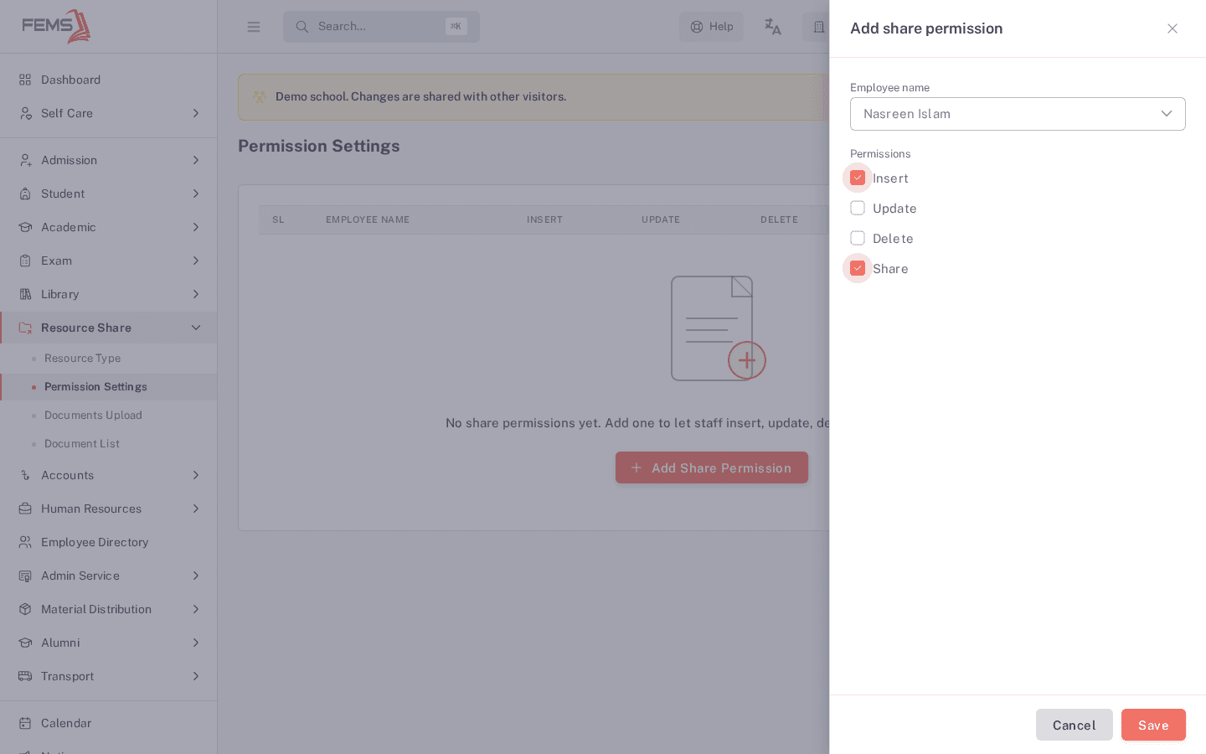The height and width of the screenshot is (754, 1206).
Task: Click the Student icon in sidebar
Action: point(25,194)
